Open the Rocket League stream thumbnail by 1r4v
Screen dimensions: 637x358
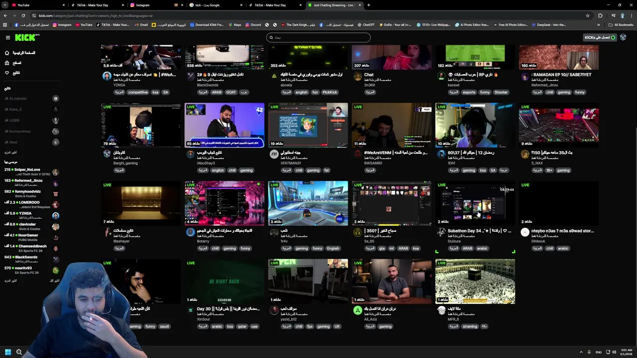308,203
